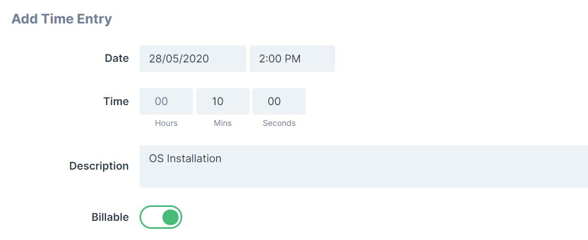
Task: Focus the Mins input showing 10
Action: (222, 101)
